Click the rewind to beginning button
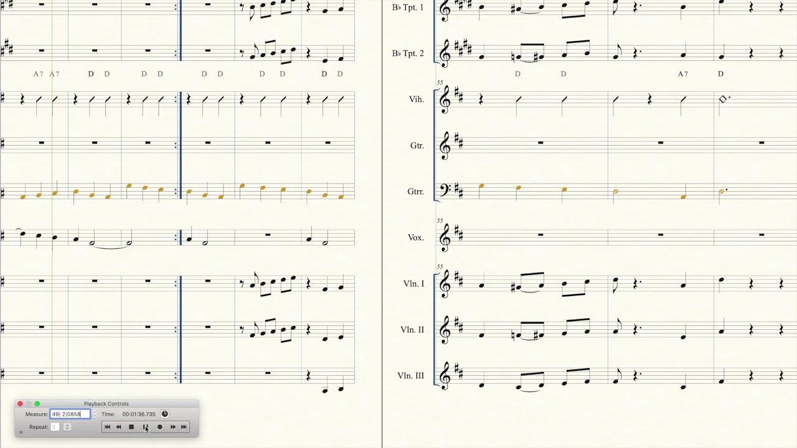 [107, 427]
